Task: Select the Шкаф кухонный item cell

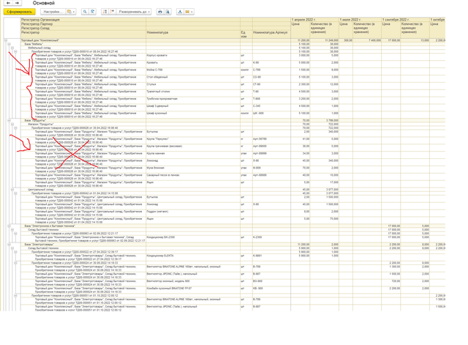Action: click(193, 115)
